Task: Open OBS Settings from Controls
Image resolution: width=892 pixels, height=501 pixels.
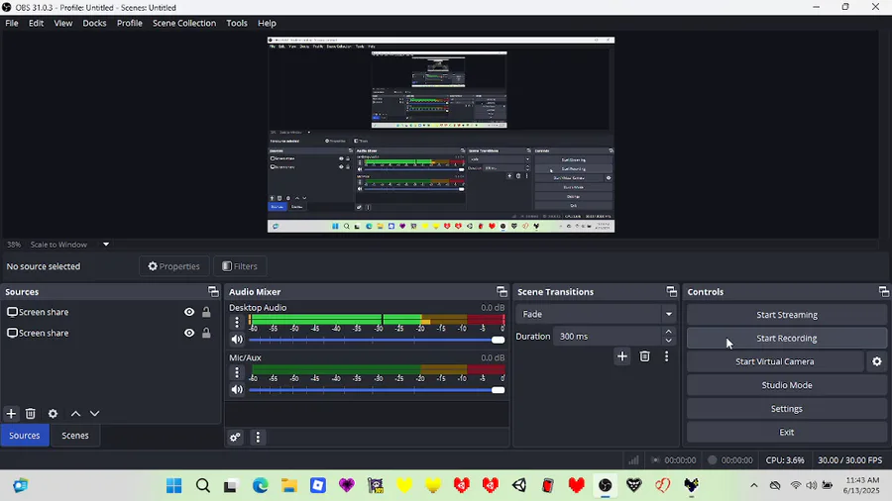Action: pos(787,408)
